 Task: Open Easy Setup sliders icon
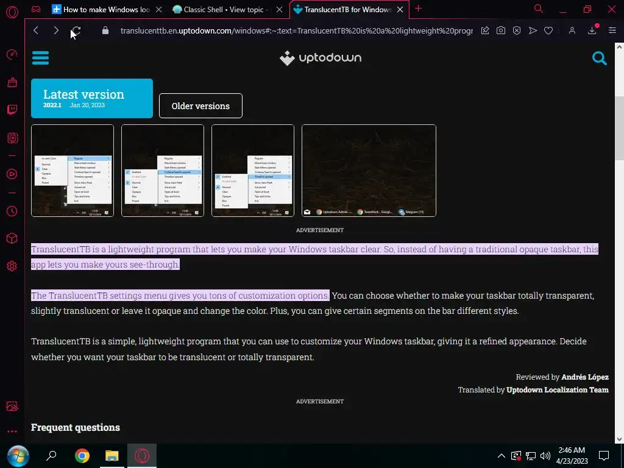click(x=612, y=30)
